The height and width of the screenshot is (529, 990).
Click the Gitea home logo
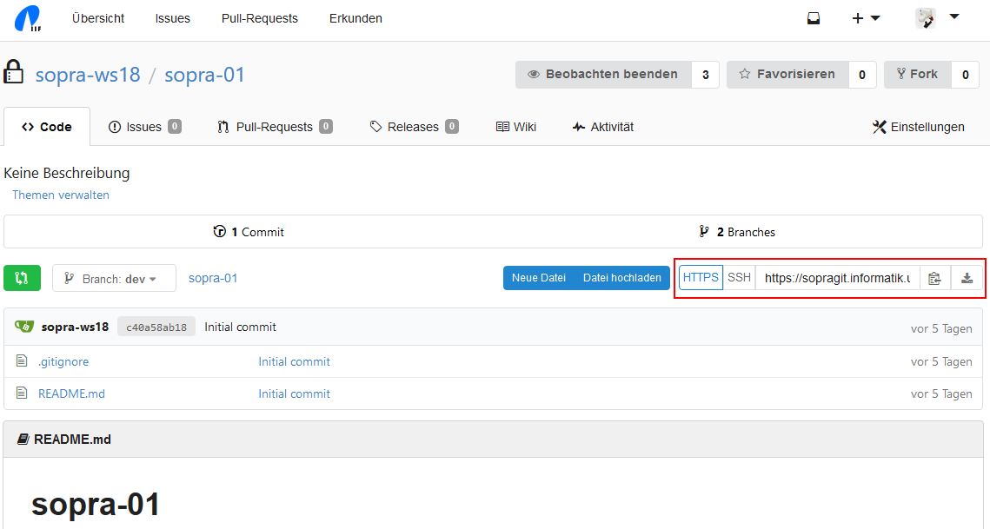[28, 18]
